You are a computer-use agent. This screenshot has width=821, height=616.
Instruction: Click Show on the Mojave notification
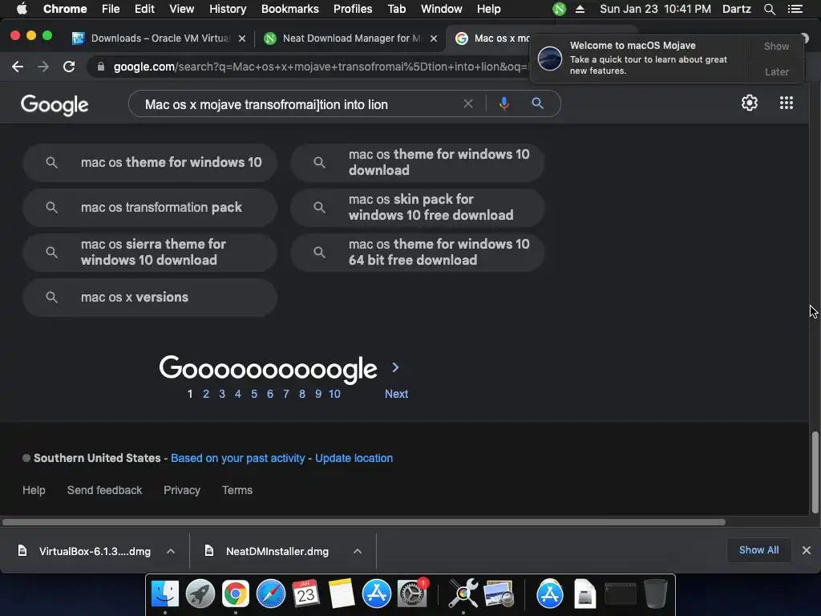pos(776,46)
